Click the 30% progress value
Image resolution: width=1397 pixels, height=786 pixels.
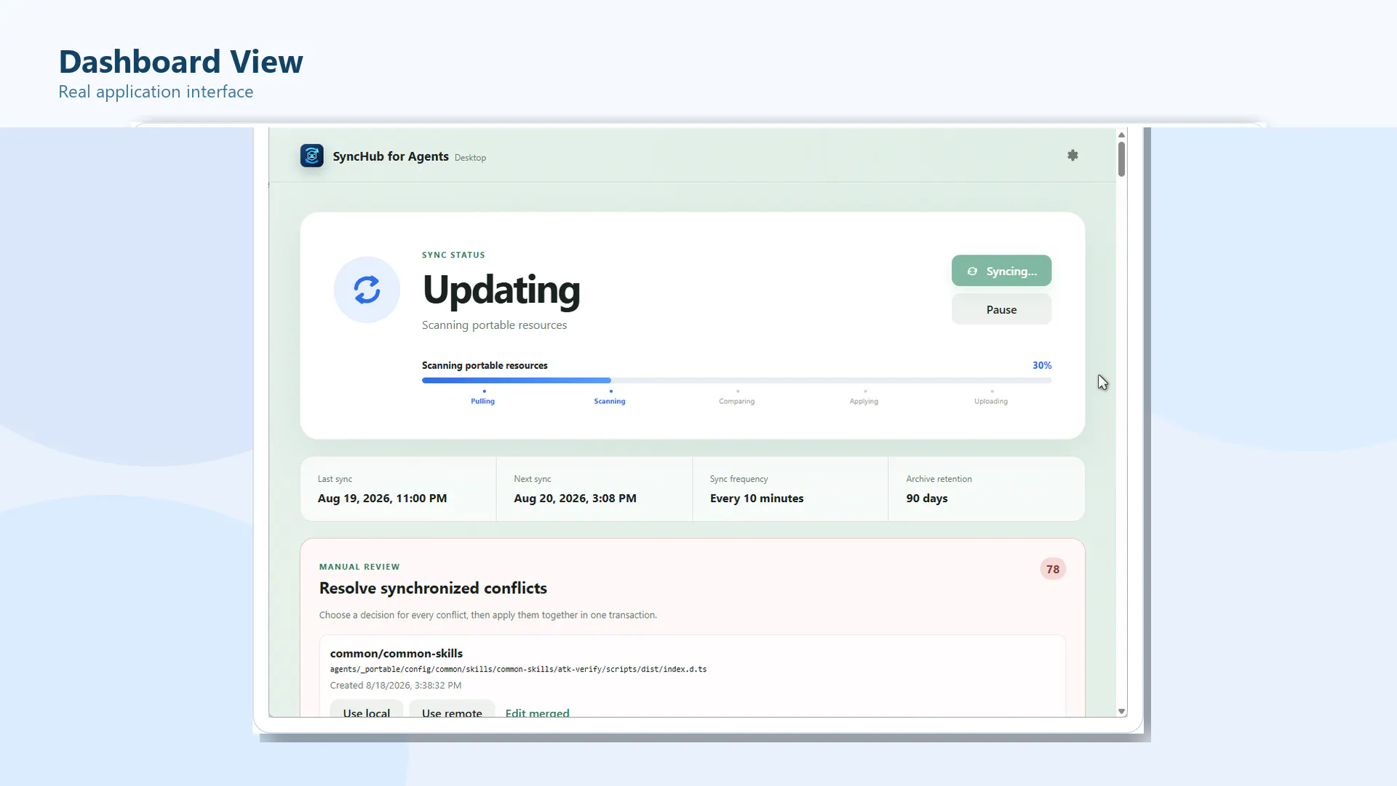[1042, 365]
